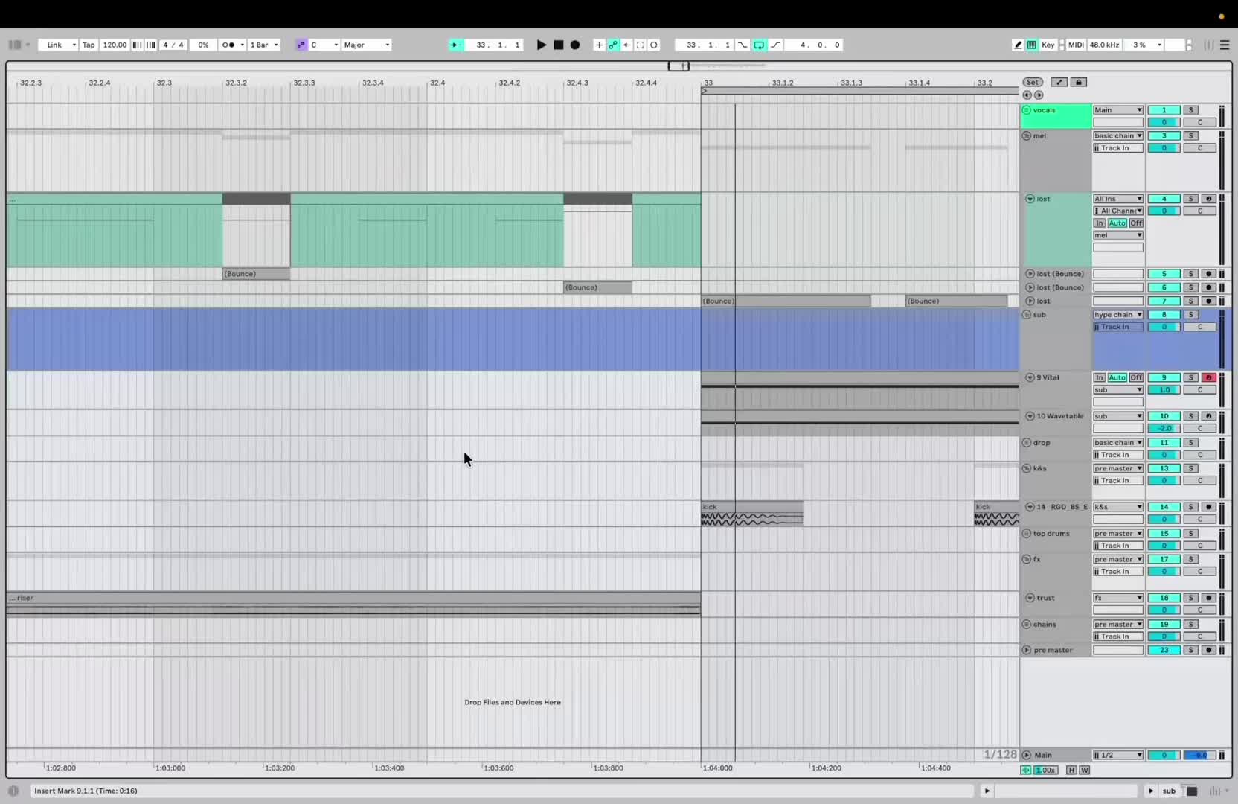Toggle Draw Mode pencil icon
The image size is (1238, 804).
point(1018,45)
